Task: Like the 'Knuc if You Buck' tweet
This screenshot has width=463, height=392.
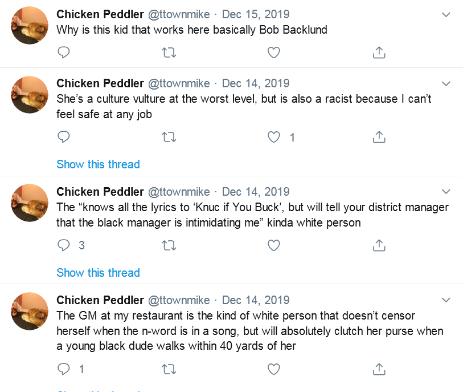Action: click(274, 245)
